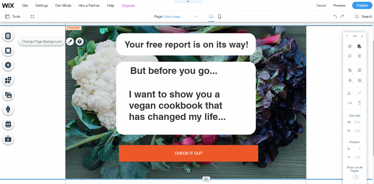Open the Bookings calendar panel
This screenshot has width=374, height=184.
click(8, 124)
